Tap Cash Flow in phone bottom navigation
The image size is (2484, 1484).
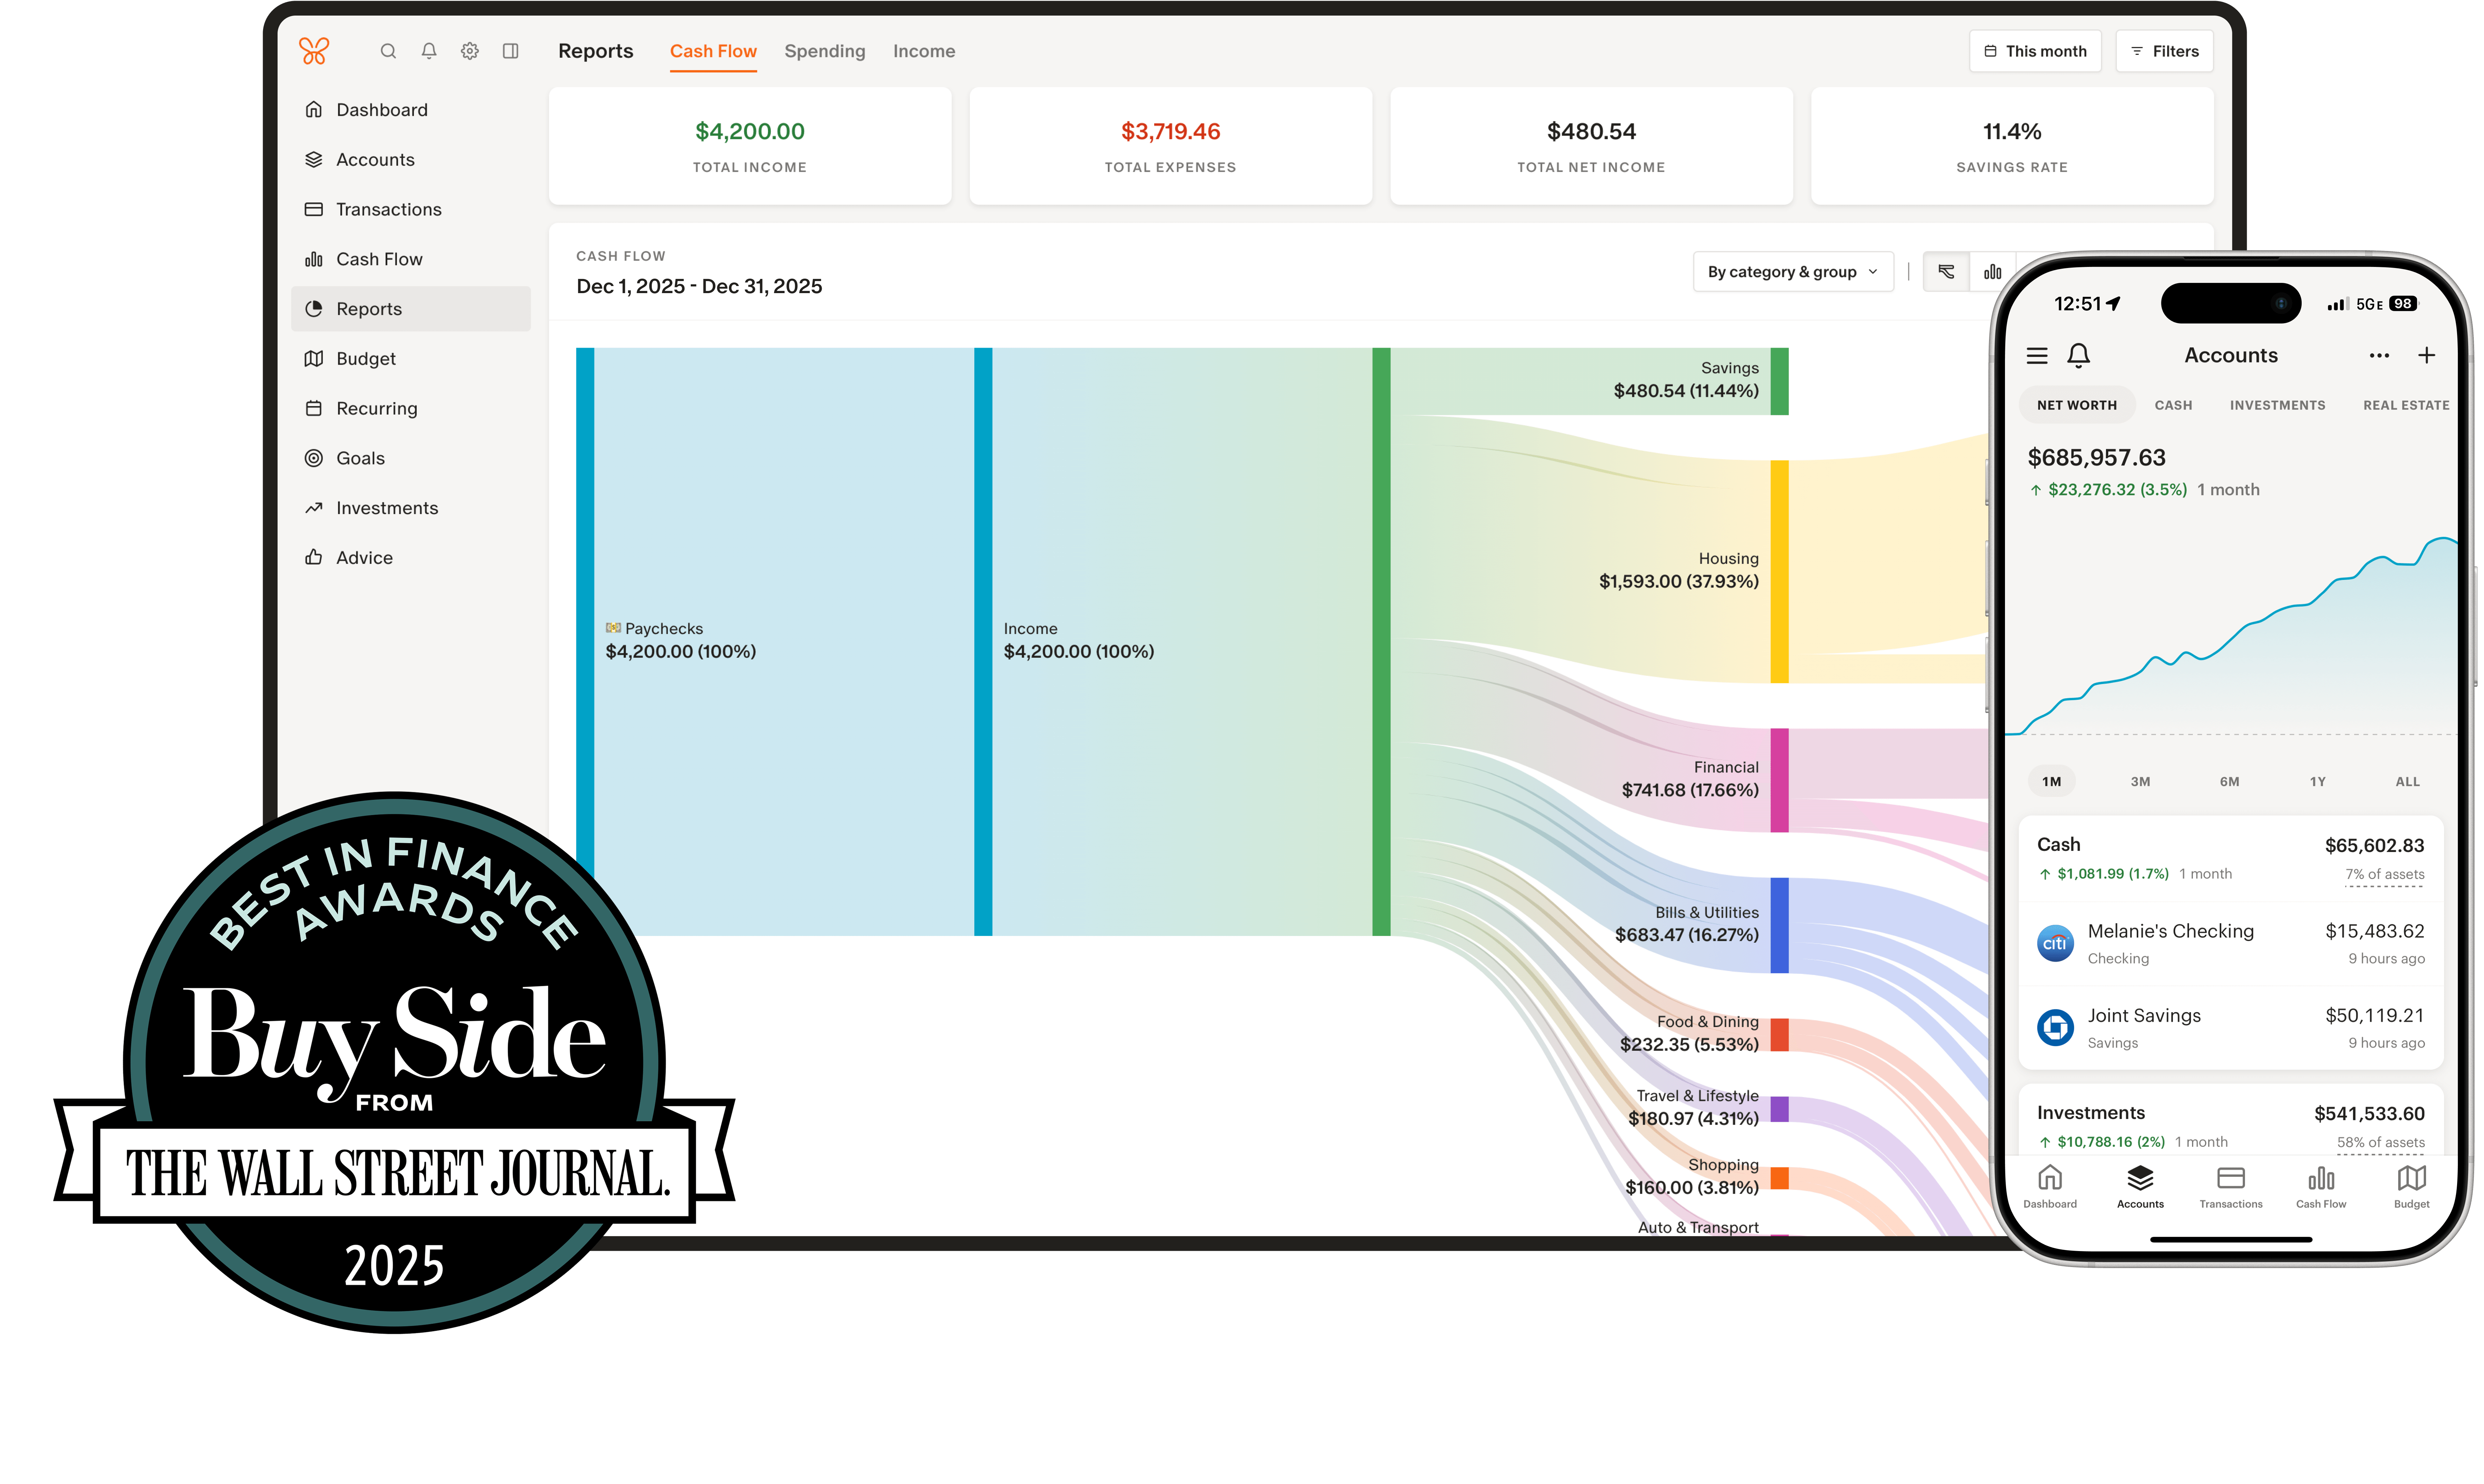point(2321,1187)
